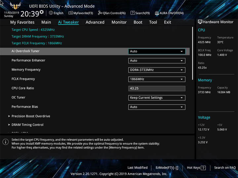Select the Ai Tweaker tab
Image resolution: width=238 pixels, height=178 pixels.
tap(68, 22)
